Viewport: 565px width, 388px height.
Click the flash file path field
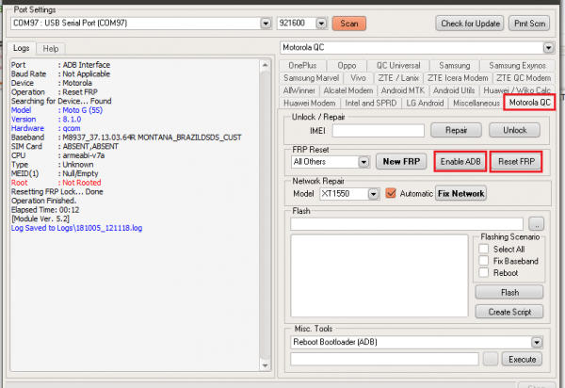(x=407, y=224)
